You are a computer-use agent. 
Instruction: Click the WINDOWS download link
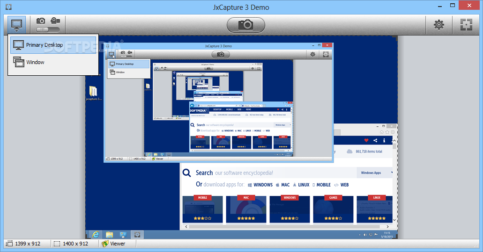[x=260, y=185]
